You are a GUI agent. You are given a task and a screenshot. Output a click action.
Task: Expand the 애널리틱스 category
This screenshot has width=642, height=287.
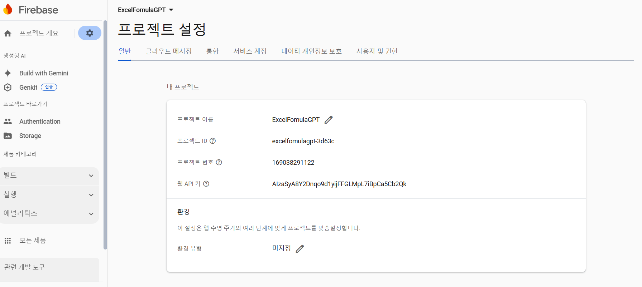[x=49, y=214]
